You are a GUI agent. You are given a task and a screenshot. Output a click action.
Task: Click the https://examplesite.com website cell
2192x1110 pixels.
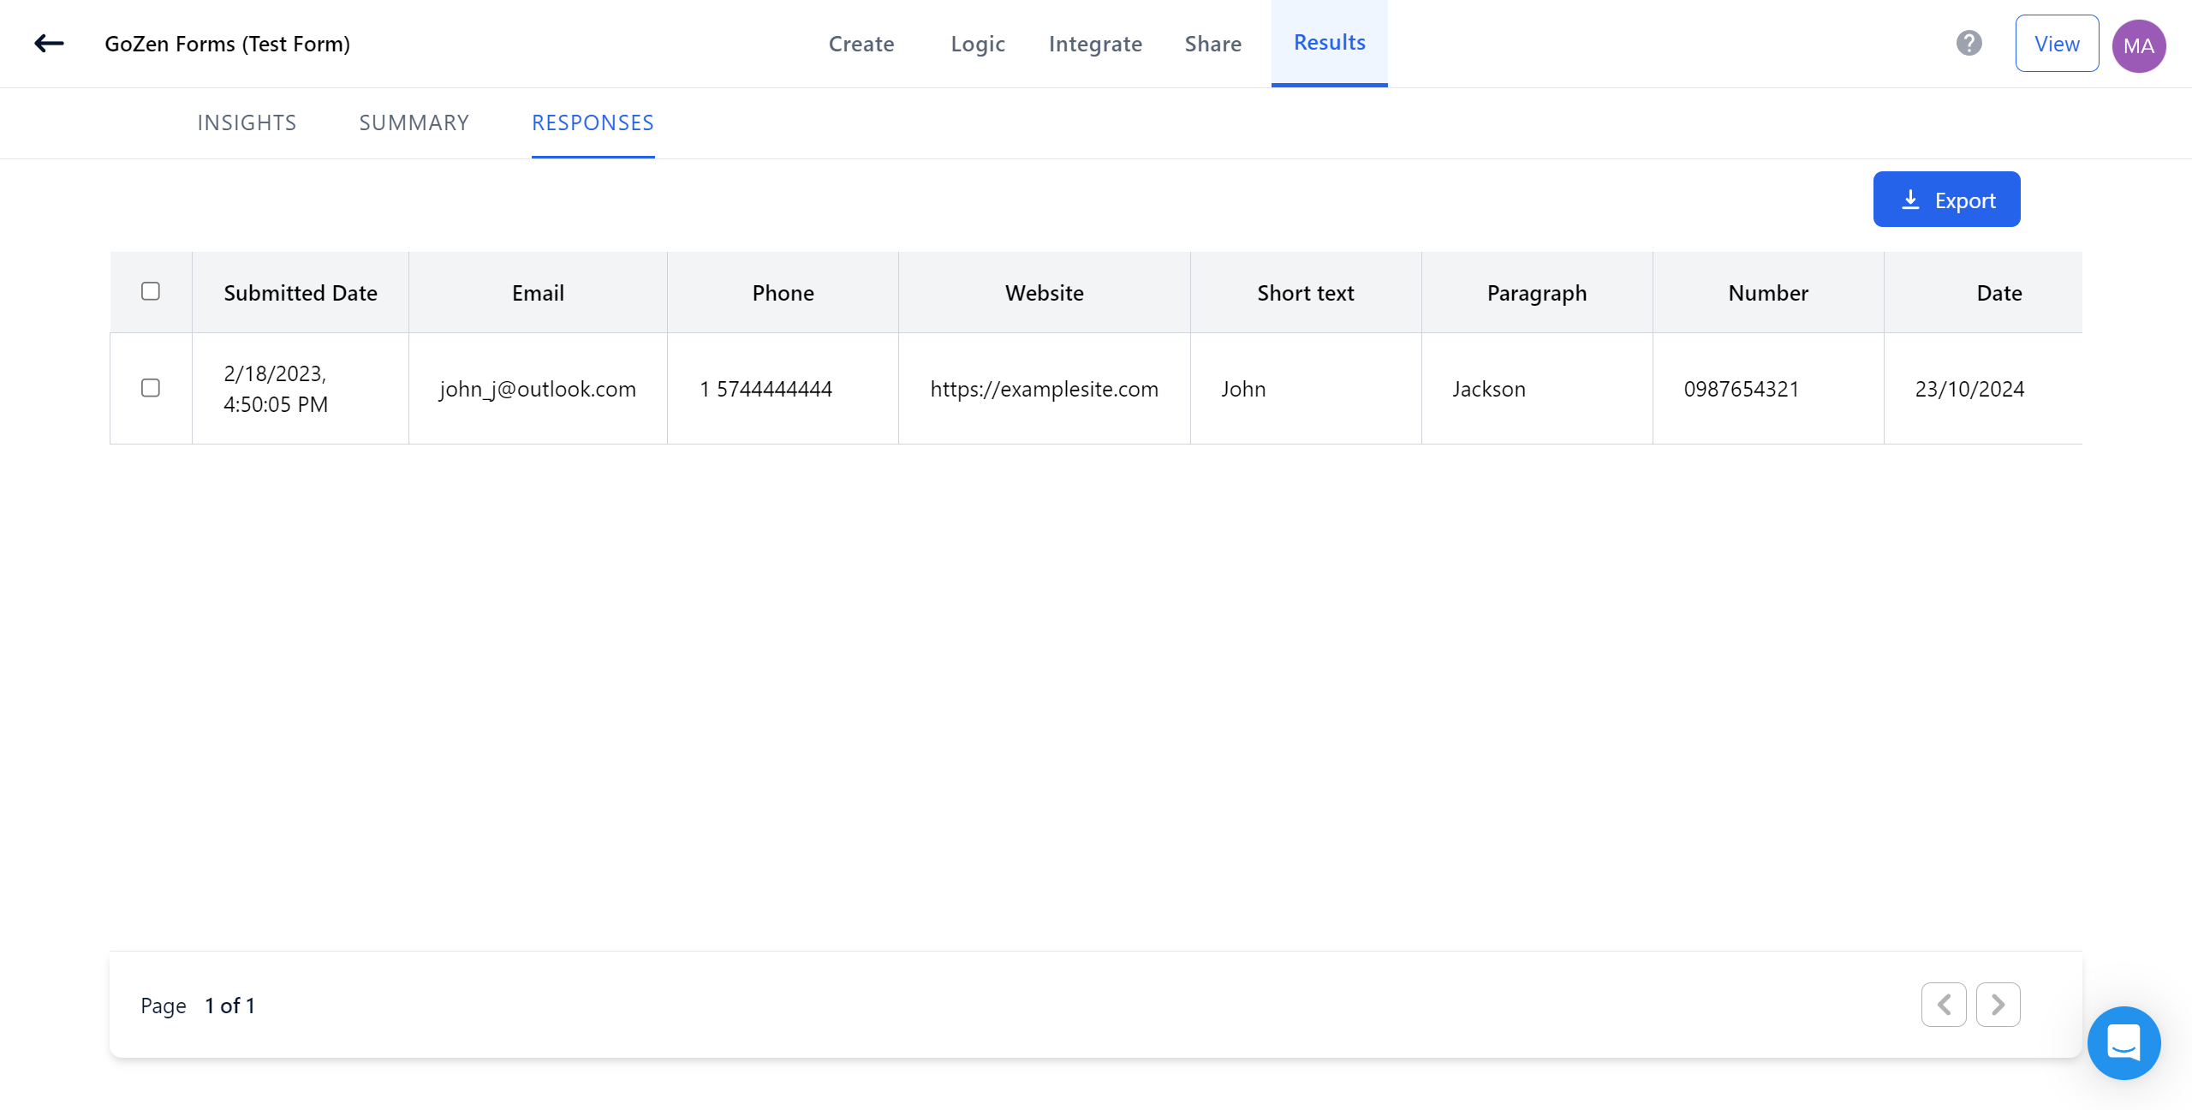[x=1045, y=389]
